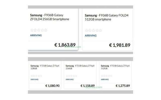Click ARRIVING label under Flip4 256GB
The image size is (161, 100).
70,79
